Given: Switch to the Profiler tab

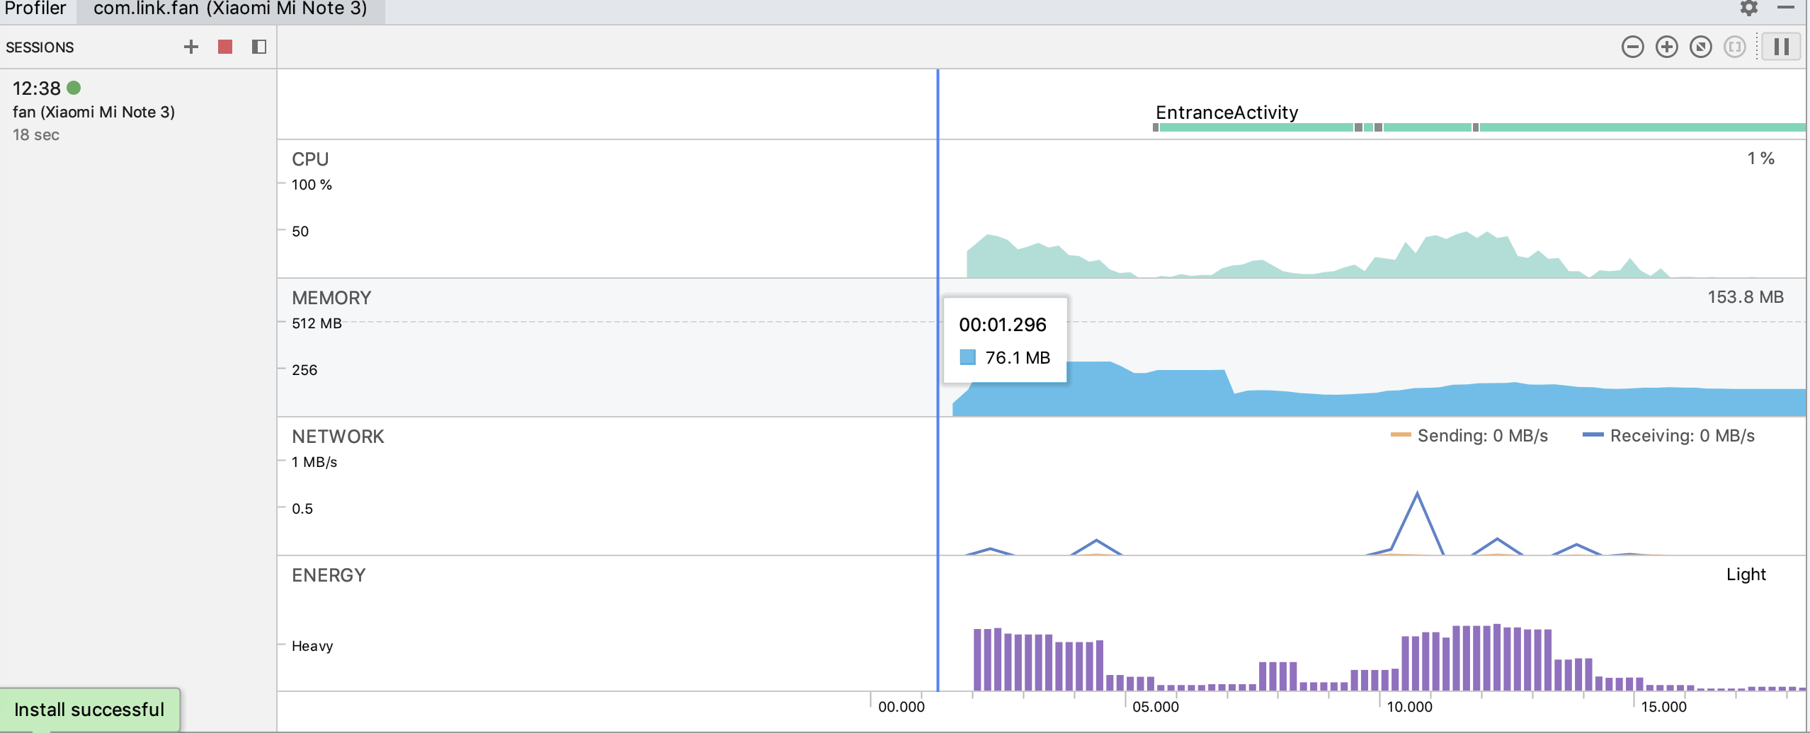Looking at the screenshot, I should point(35,8).
